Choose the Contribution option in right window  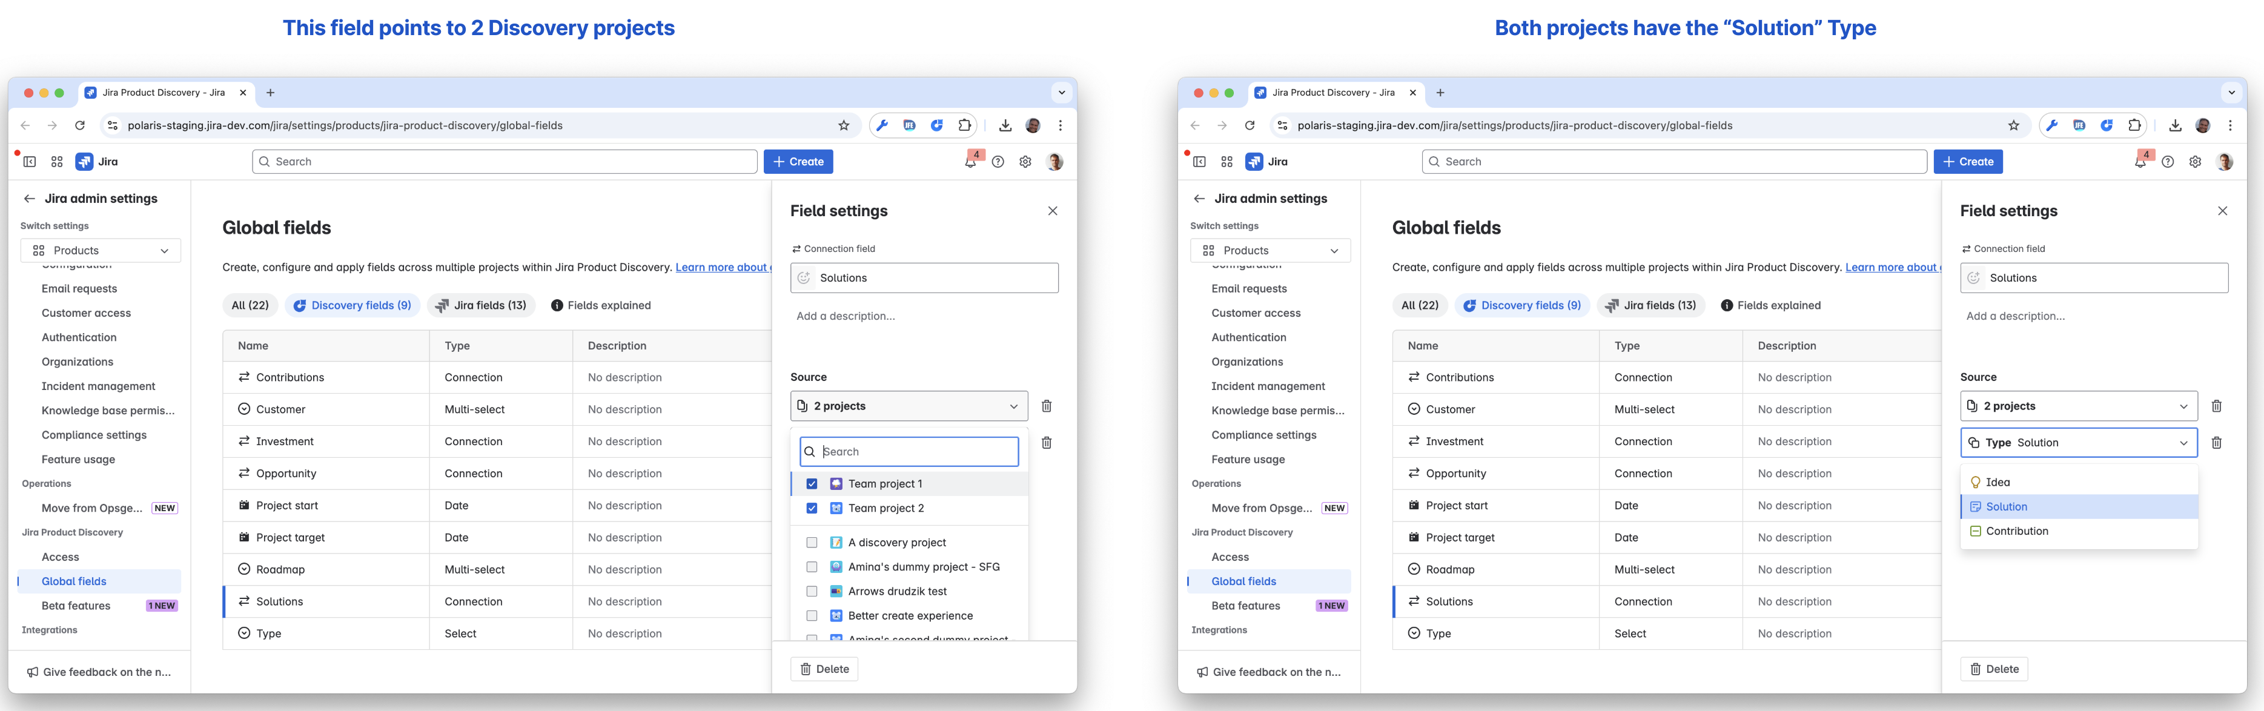tap(2079, 532)
